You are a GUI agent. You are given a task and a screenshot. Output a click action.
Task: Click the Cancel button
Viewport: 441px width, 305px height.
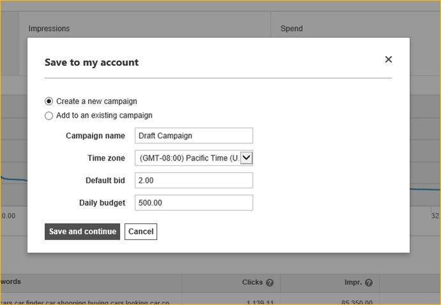coord(140,232)
